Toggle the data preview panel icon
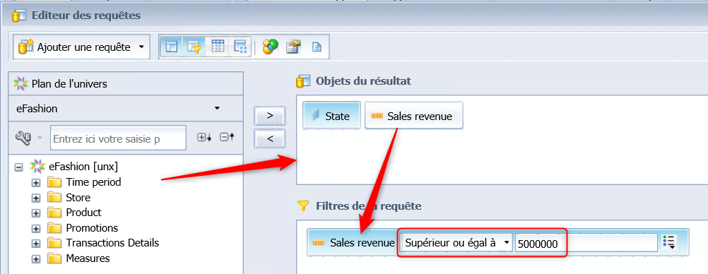Screen dimensions: 708x274 (218, 47)
